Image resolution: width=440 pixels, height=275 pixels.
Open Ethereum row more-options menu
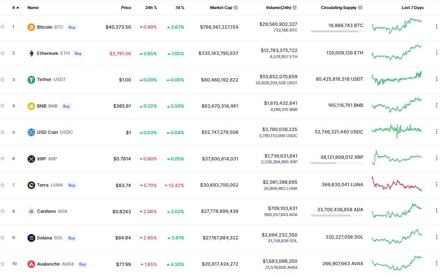(436, 53)
